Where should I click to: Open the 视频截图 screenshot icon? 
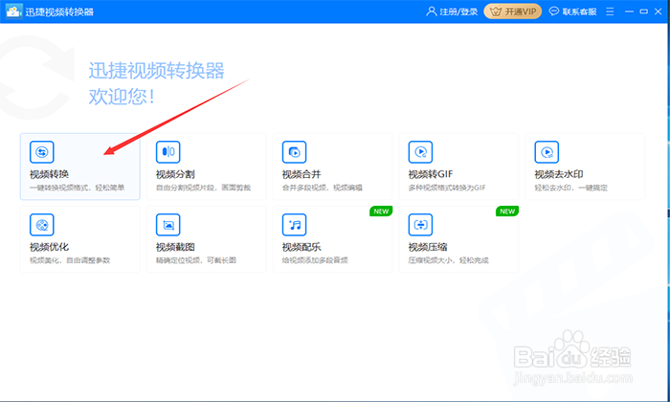coord(167,225)
